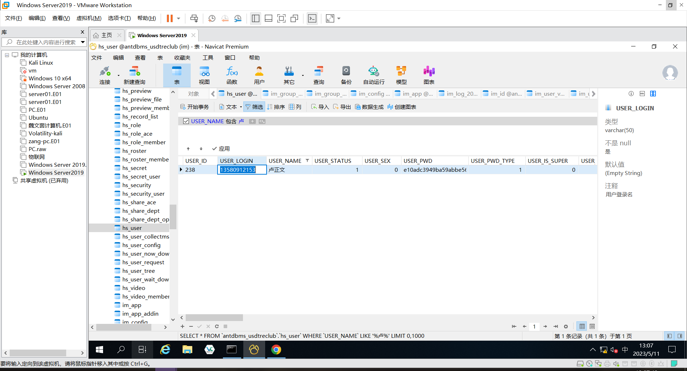Show the DDL pane icon
Screen dimensions: 687x371
pos(642,94)
